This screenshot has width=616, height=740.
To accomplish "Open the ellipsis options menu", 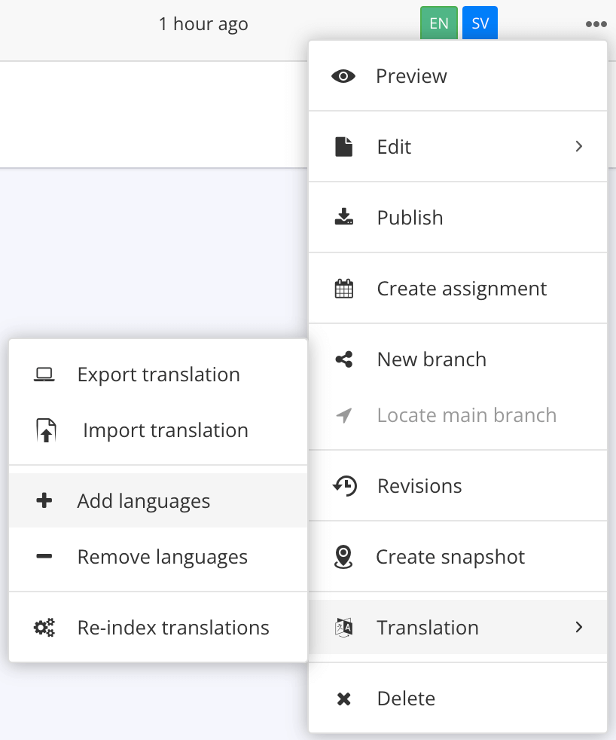I will click(596, 23).
